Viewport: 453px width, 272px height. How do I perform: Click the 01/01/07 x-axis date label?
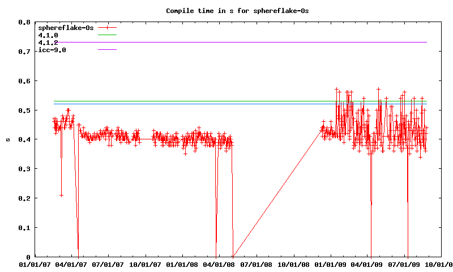coord(34,264)
